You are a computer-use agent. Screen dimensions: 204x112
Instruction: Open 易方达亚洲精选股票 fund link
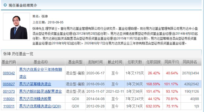(35, 99)
